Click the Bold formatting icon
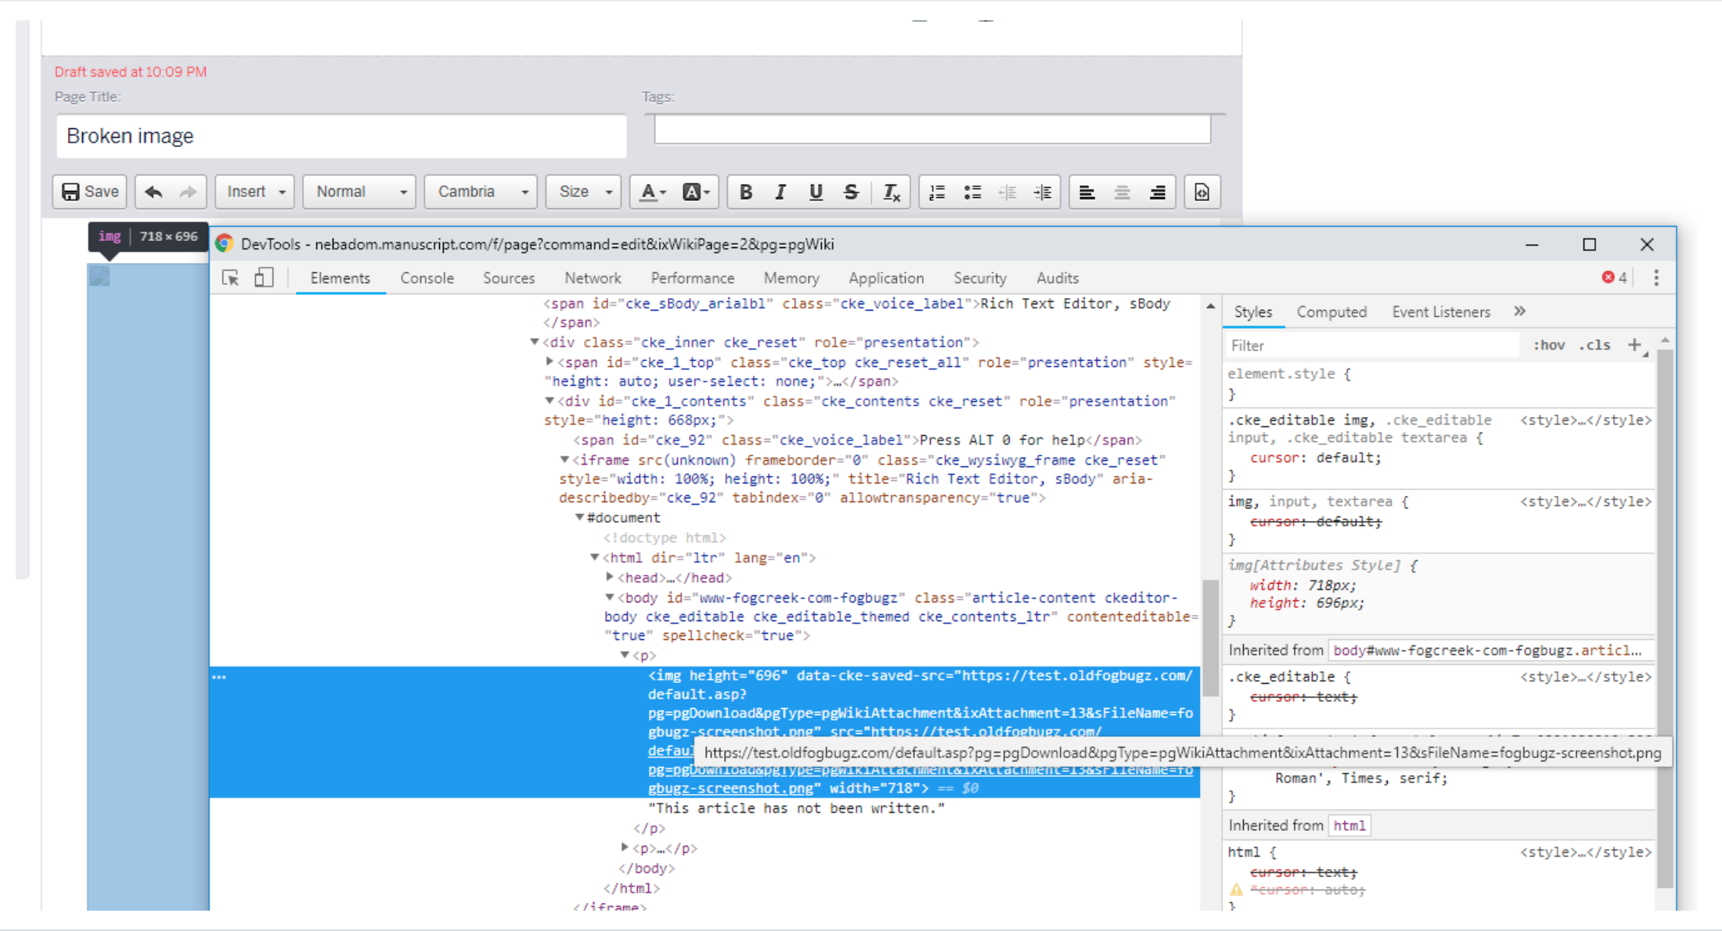 pos(746,192)
